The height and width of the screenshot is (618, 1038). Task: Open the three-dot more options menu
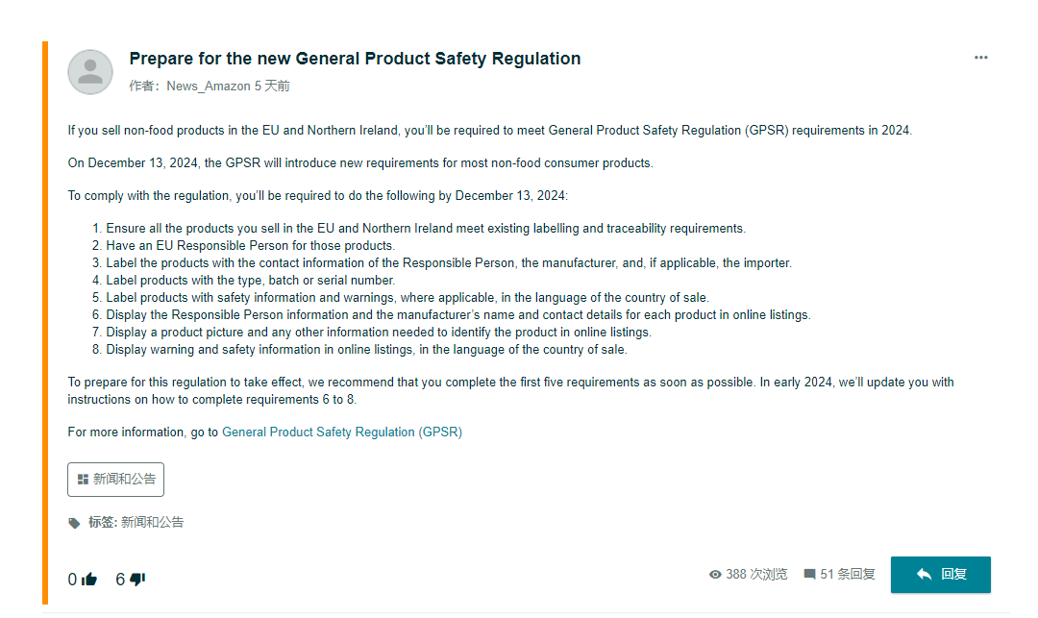pos(980,58)
